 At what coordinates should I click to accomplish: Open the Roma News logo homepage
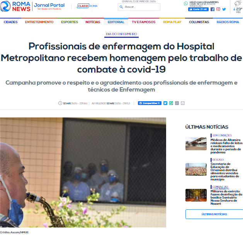[x=15, y=6]
